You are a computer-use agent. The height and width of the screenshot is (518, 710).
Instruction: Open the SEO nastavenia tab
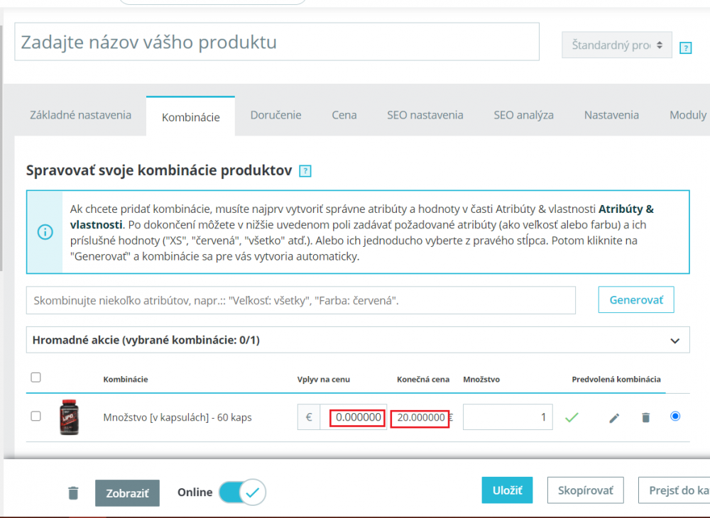(425, 116)
